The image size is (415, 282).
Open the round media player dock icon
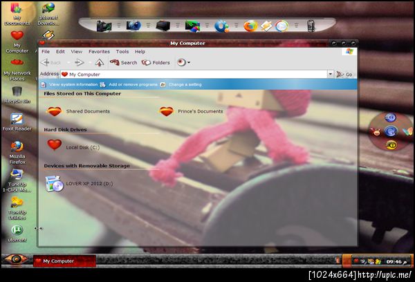click(x=282, y=26)
